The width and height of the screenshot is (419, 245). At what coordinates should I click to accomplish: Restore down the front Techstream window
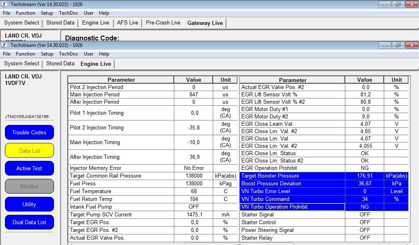coord(398,45)
